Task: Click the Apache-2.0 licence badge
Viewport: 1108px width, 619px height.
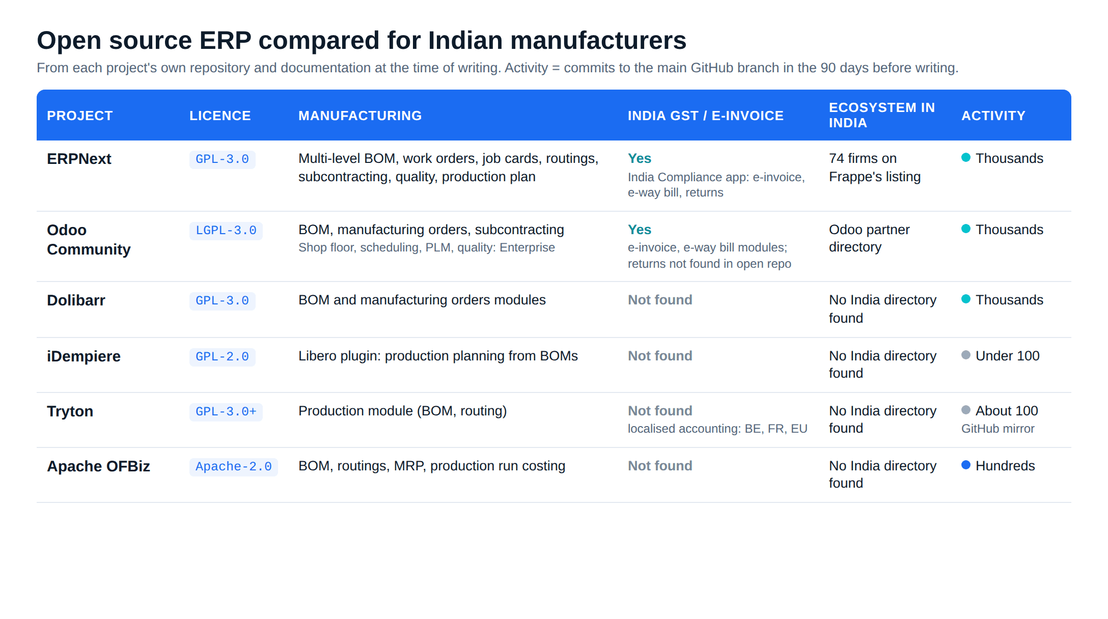Action: [234, 467]
